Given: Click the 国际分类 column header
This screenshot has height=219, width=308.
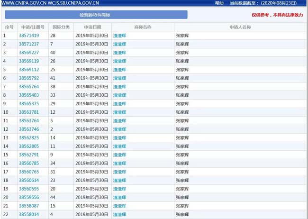Looking at the screenshot, I should pyautogui.click(x=61, y=27).
